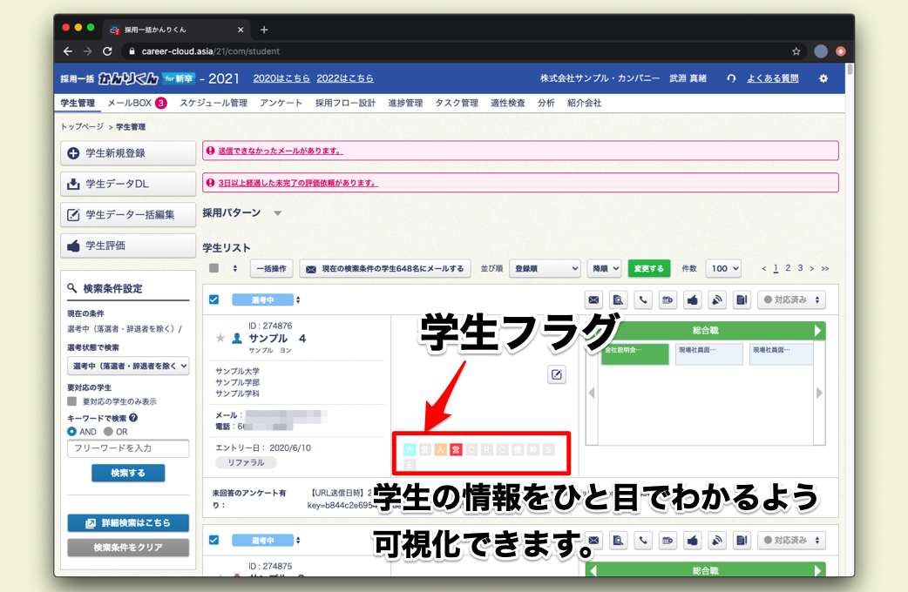This screenshot has height=592, width=908.
Task: Click the thumbs-up evaluation icon in first row
Action: tap(693, 299)
